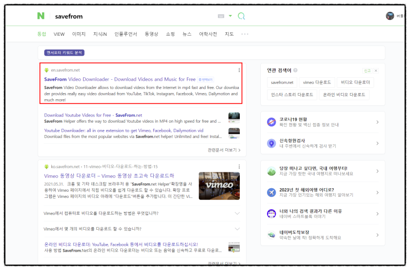This screenshot has height=270, width=410.
Task: Open thumbnail beside 온라인 비디오 다운로더 result
Action: [234, 247]
